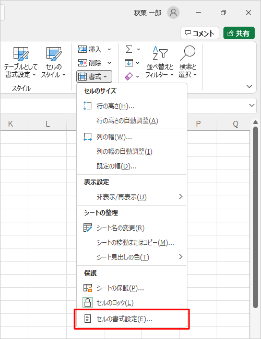Click the user account avatar
261x339 pixels.
pyautogui.click(x=173, y=13)
